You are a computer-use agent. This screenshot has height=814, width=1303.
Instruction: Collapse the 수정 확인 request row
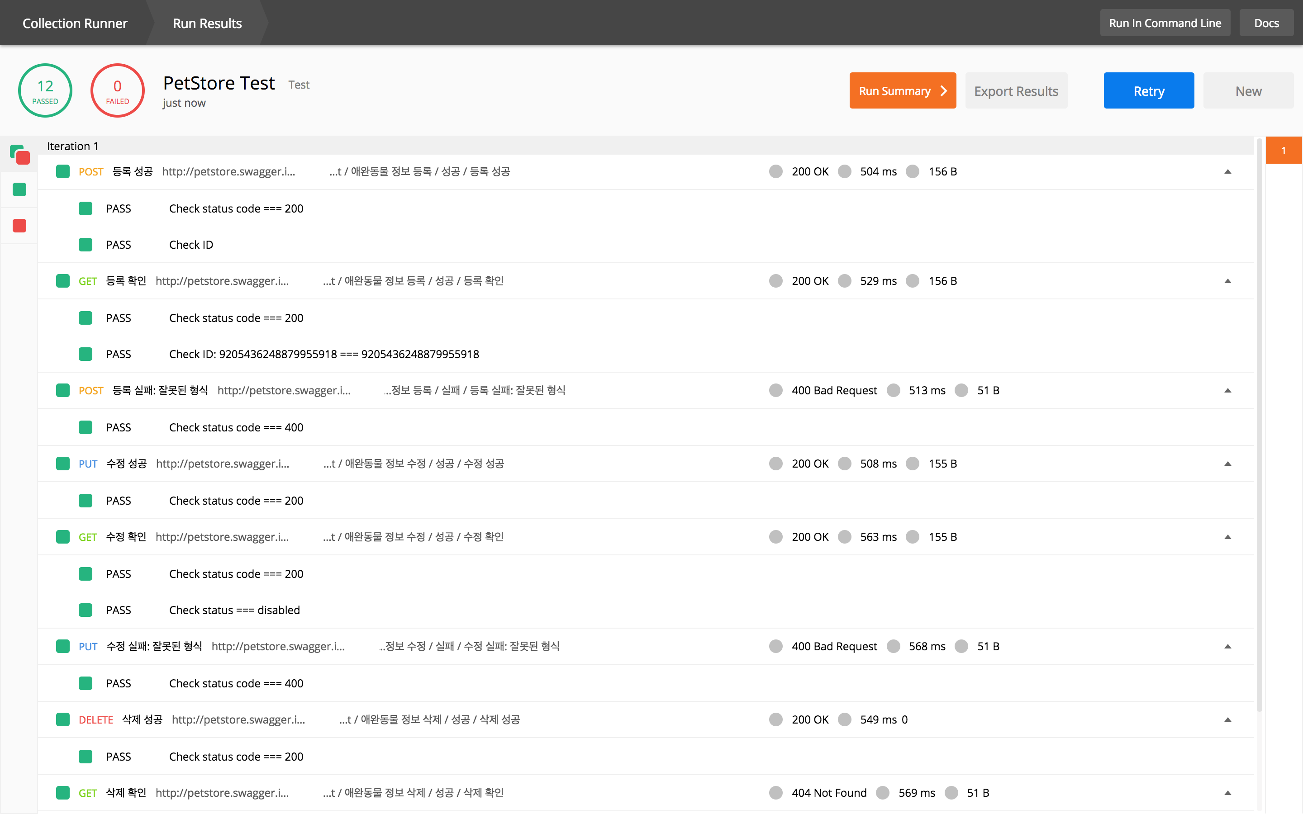point(1228,536)
